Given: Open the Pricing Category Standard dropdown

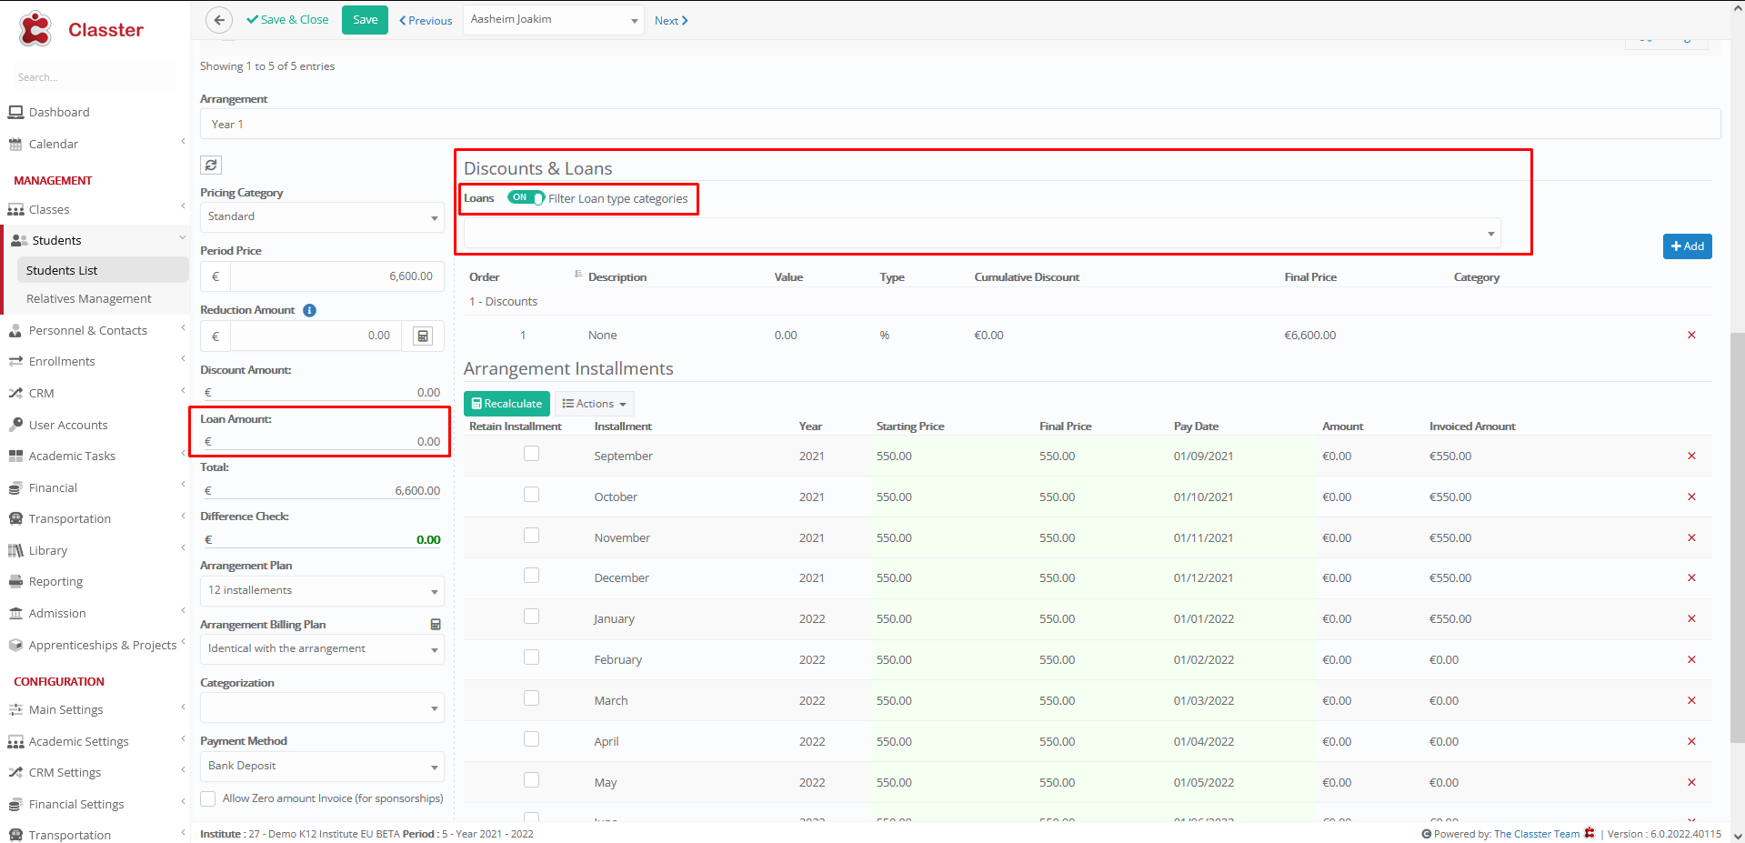Looking at the screenshot, I should tap(322, 217).
